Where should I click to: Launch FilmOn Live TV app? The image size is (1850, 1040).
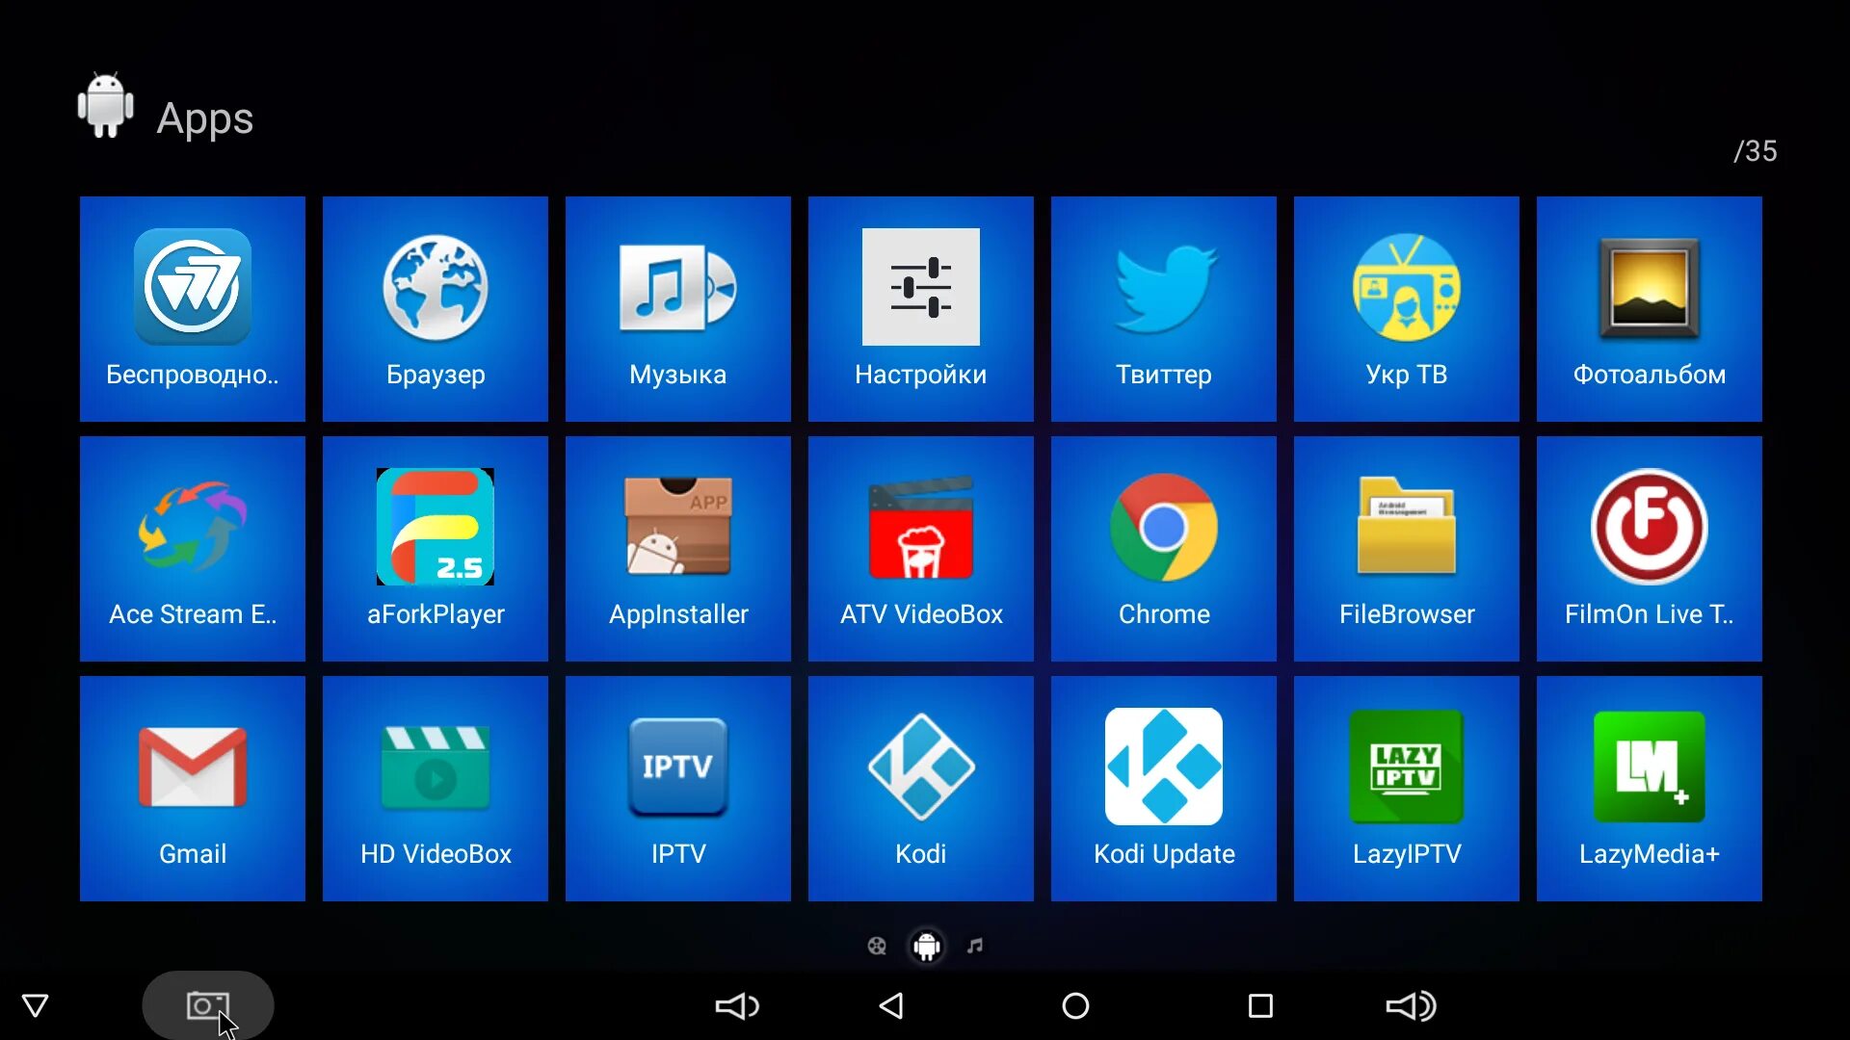(1648, 550)
